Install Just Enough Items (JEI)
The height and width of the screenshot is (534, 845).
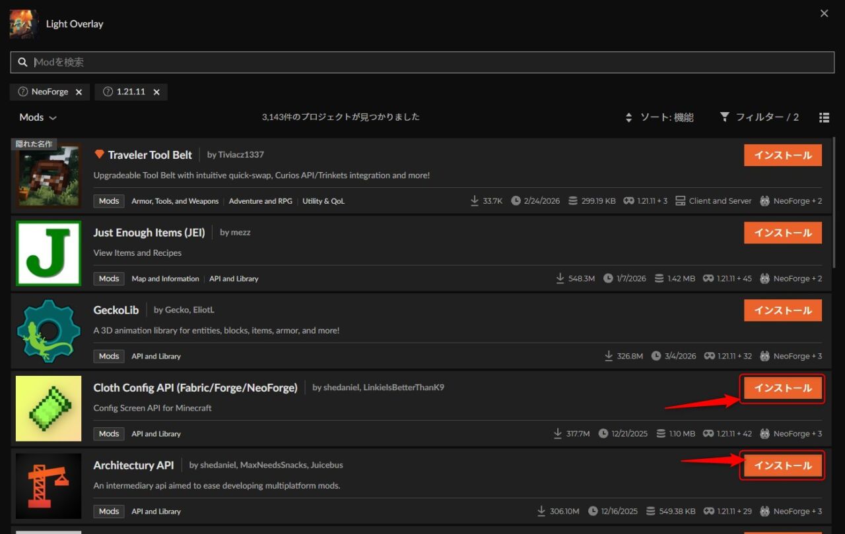pyautogui.click(x=782, y=233)
